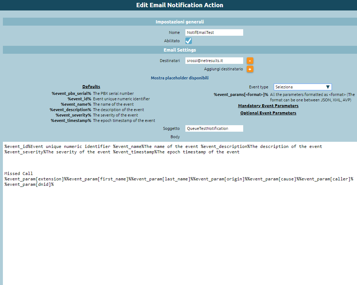Click Mostra placeholder disponibili link
This screenshot has height=285, width=357.
point(180,78)
